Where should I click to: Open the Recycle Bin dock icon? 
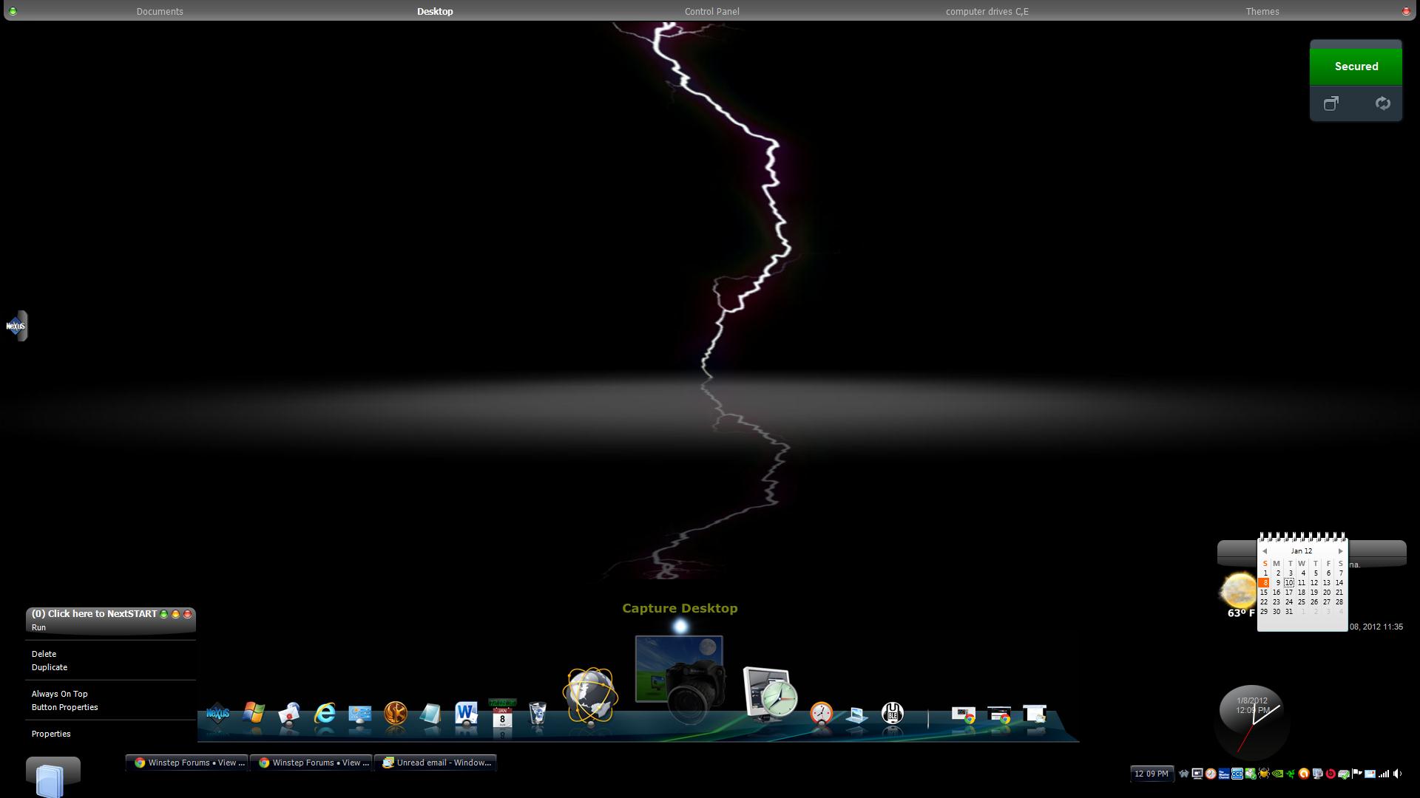(x=538, y=715)
